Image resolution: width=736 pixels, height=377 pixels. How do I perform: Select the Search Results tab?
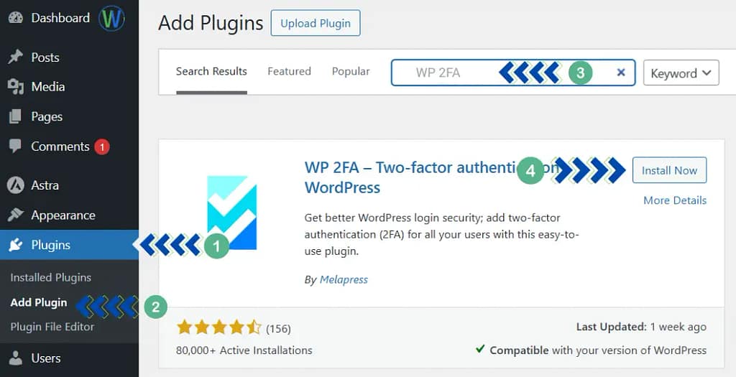(x=211, y=71)
